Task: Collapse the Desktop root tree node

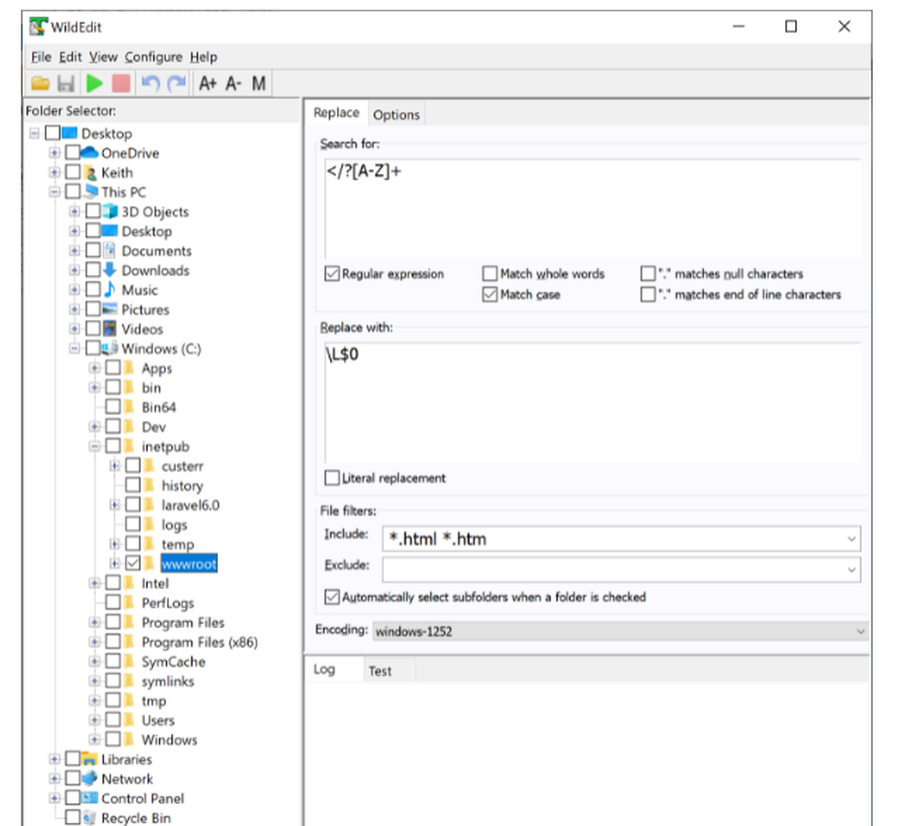Action: point(35,134)
